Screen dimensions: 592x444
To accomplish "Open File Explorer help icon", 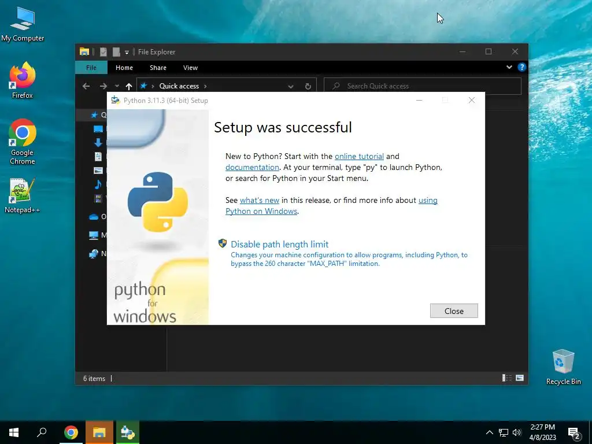I will point(522,67).
